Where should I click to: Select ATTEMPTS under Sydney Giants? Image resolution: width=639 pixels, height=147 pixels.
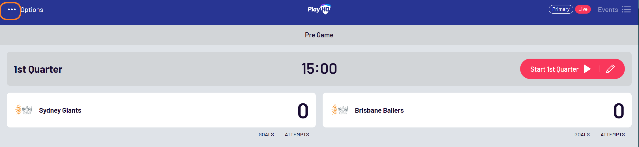pos(297,135)
